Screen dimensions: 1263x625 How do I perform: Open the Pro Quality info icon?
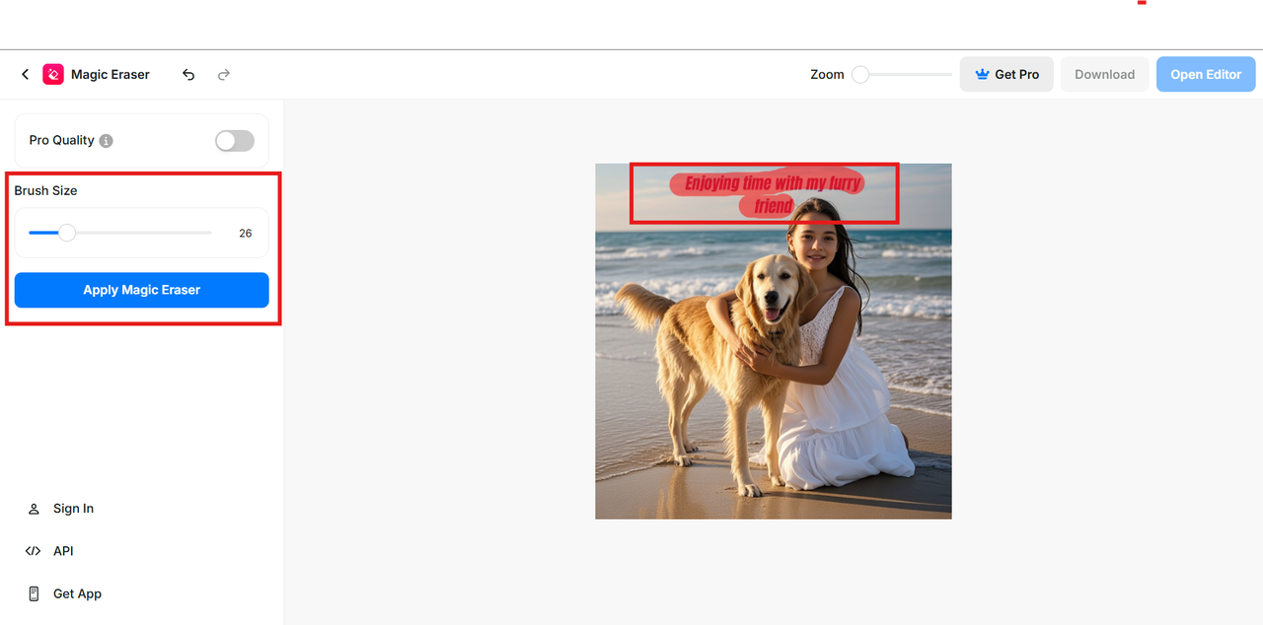click(107, 141)
